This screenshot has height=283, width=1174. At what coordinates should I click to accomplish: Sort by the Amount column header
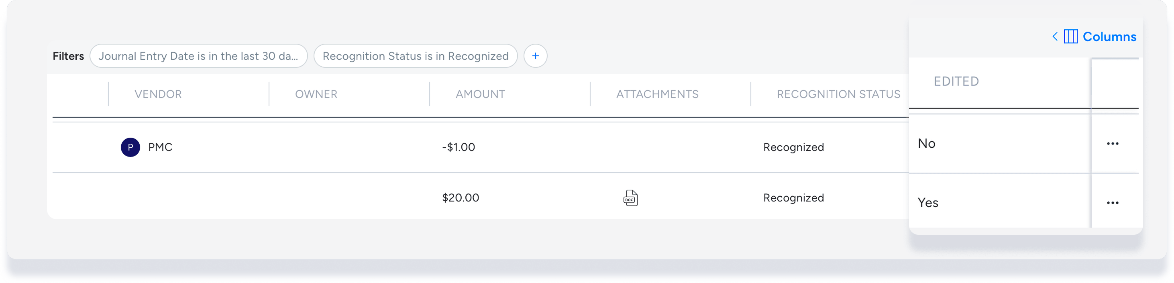[x=480, y=94]
